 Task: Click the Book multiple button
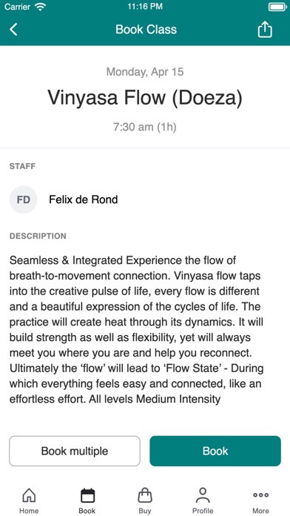point(75,451)
